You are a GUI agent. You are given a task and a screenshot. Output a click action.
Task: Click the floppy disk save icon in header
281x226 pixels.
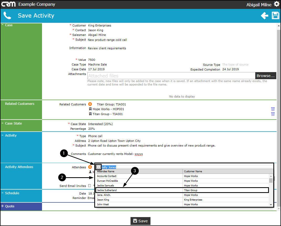(x=275, y=15)
